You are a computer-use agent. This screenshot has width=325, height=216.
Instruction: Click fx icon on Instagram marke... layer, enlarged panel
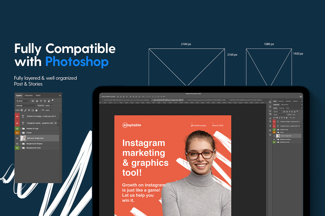tap(56, 123)
